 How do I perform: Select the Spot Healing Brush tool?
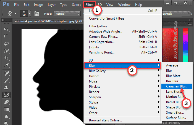6,74
